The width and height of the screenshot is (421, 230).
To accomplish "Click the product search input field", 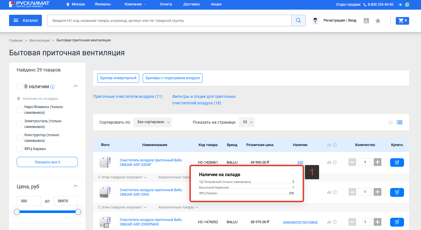I will 169,20.
